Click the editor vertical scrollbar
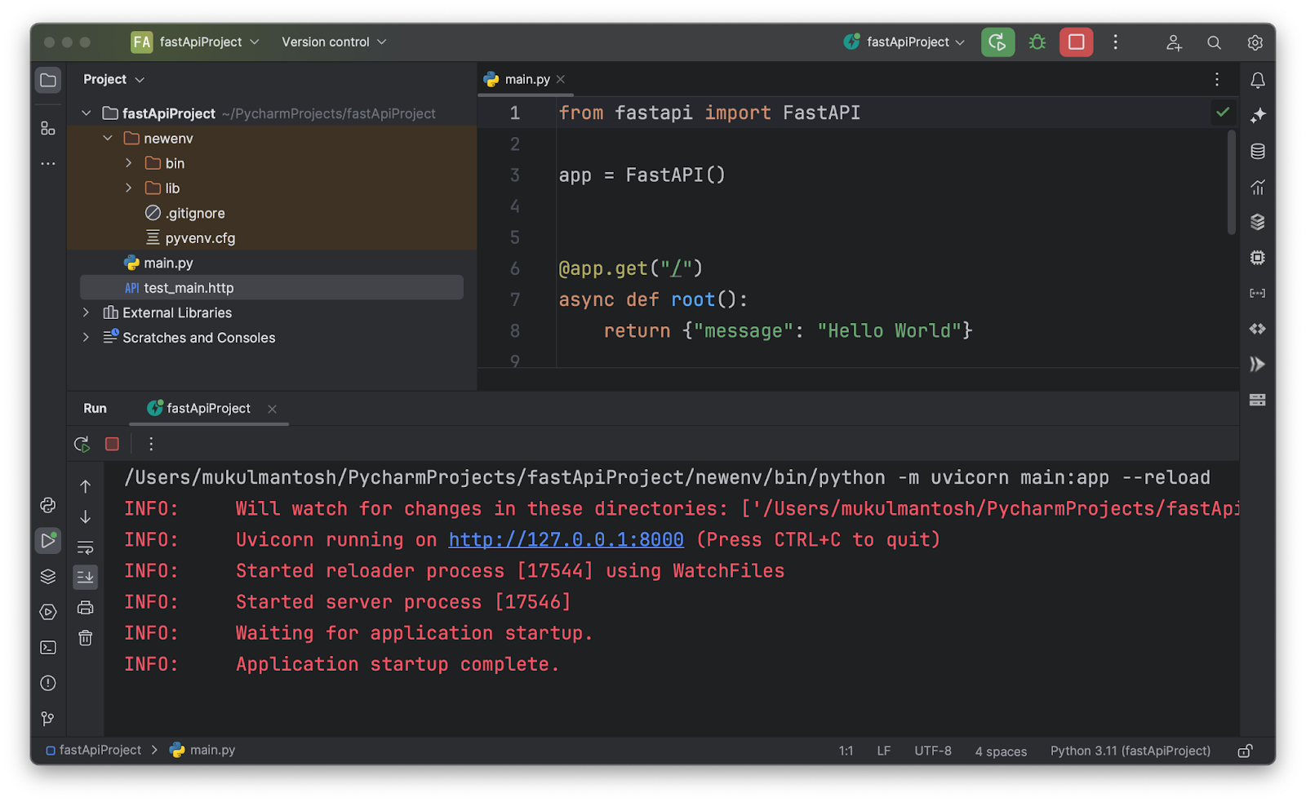Viewport: 1306px width, 802px height. (x=1231, y=184)
